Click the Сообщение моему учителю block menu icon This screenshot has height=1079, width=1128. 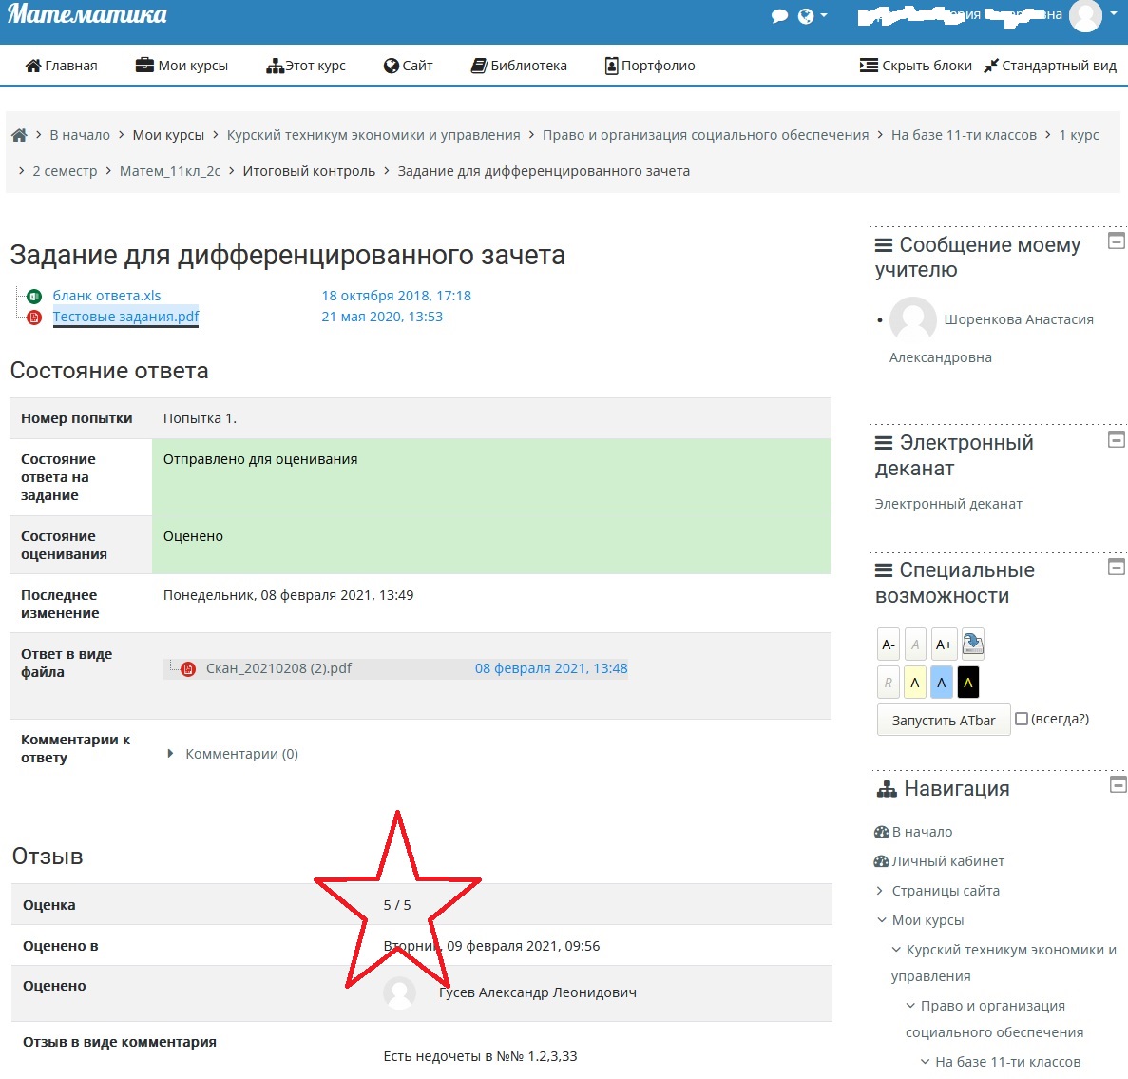884,245
